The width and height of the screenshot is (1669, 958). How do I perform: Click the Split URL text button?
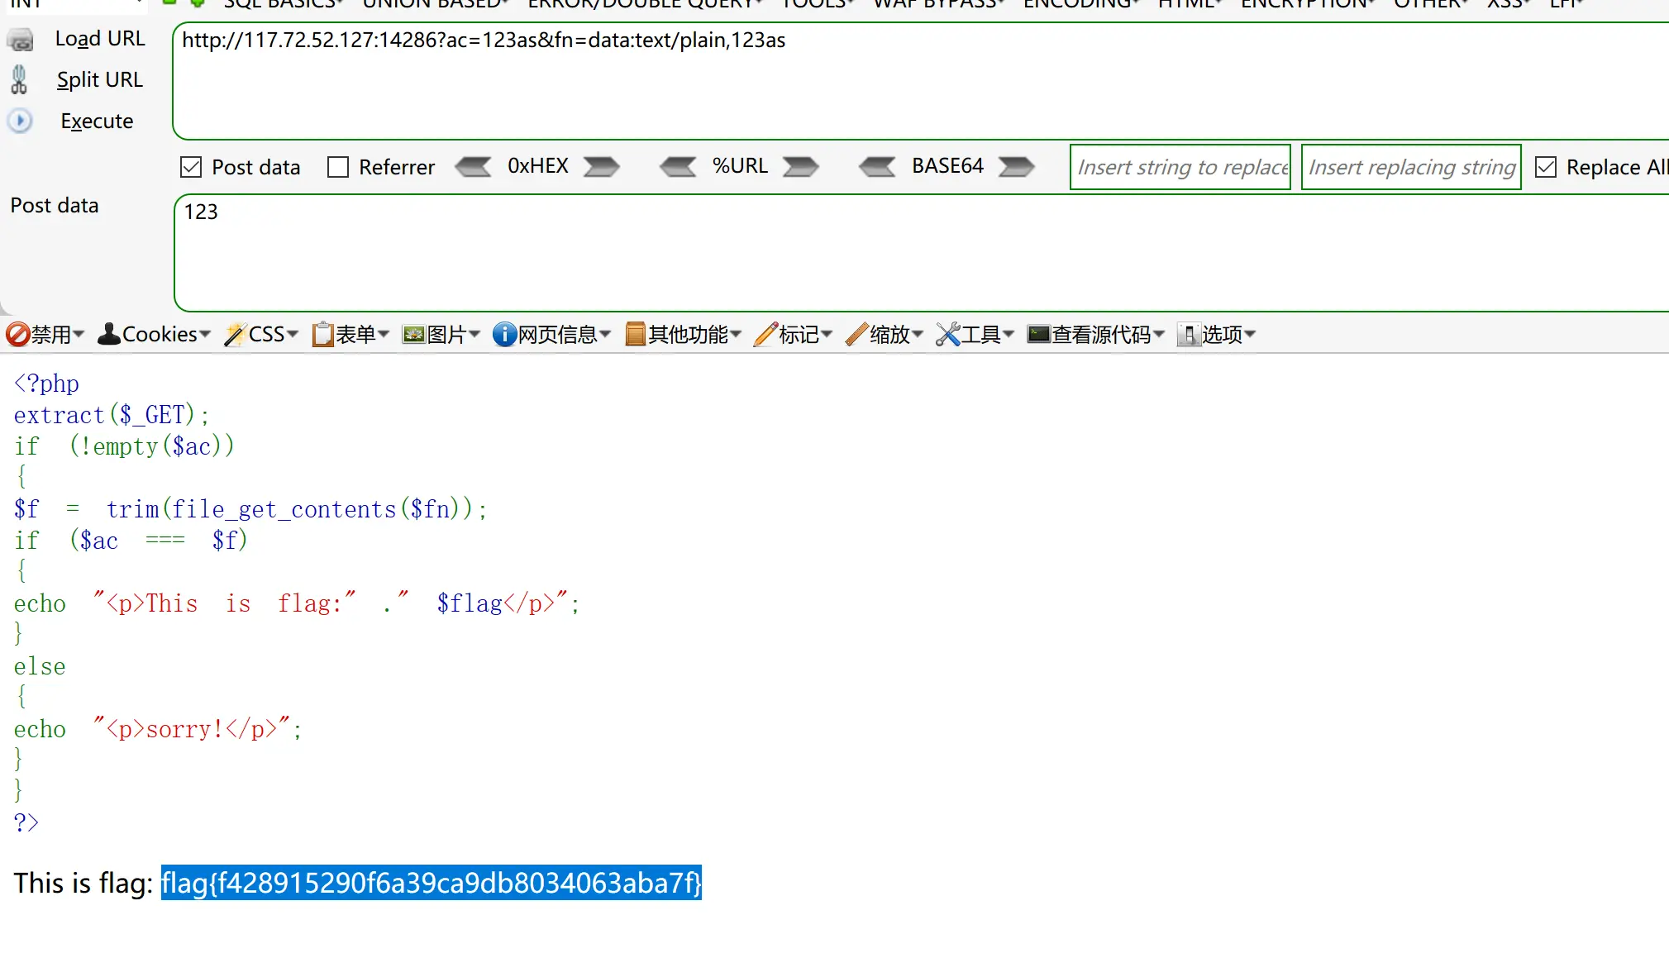click(x=99, y=80)
